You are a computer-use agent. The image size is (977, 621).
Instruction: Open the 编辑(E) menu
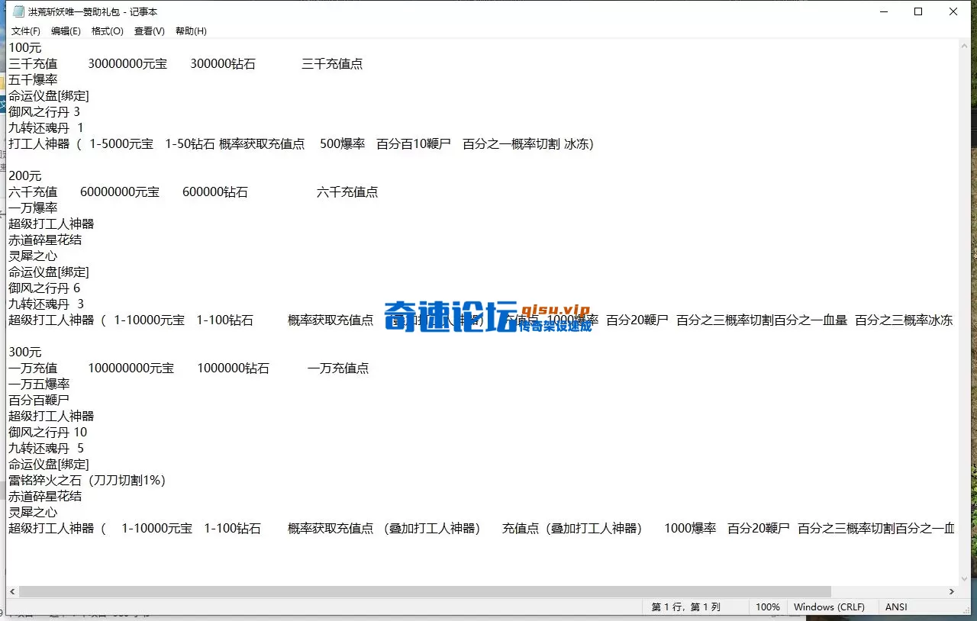[66, 31]
